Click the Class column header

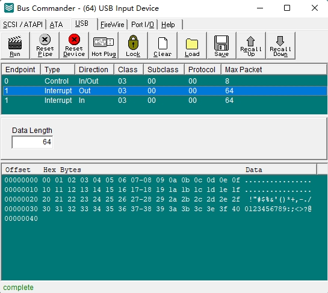click(129, 69)
